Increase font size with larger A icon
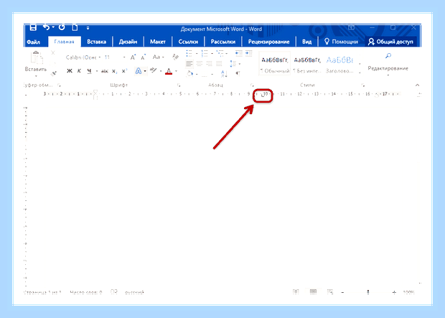This screenshot has width=445, height=318. 133,57
